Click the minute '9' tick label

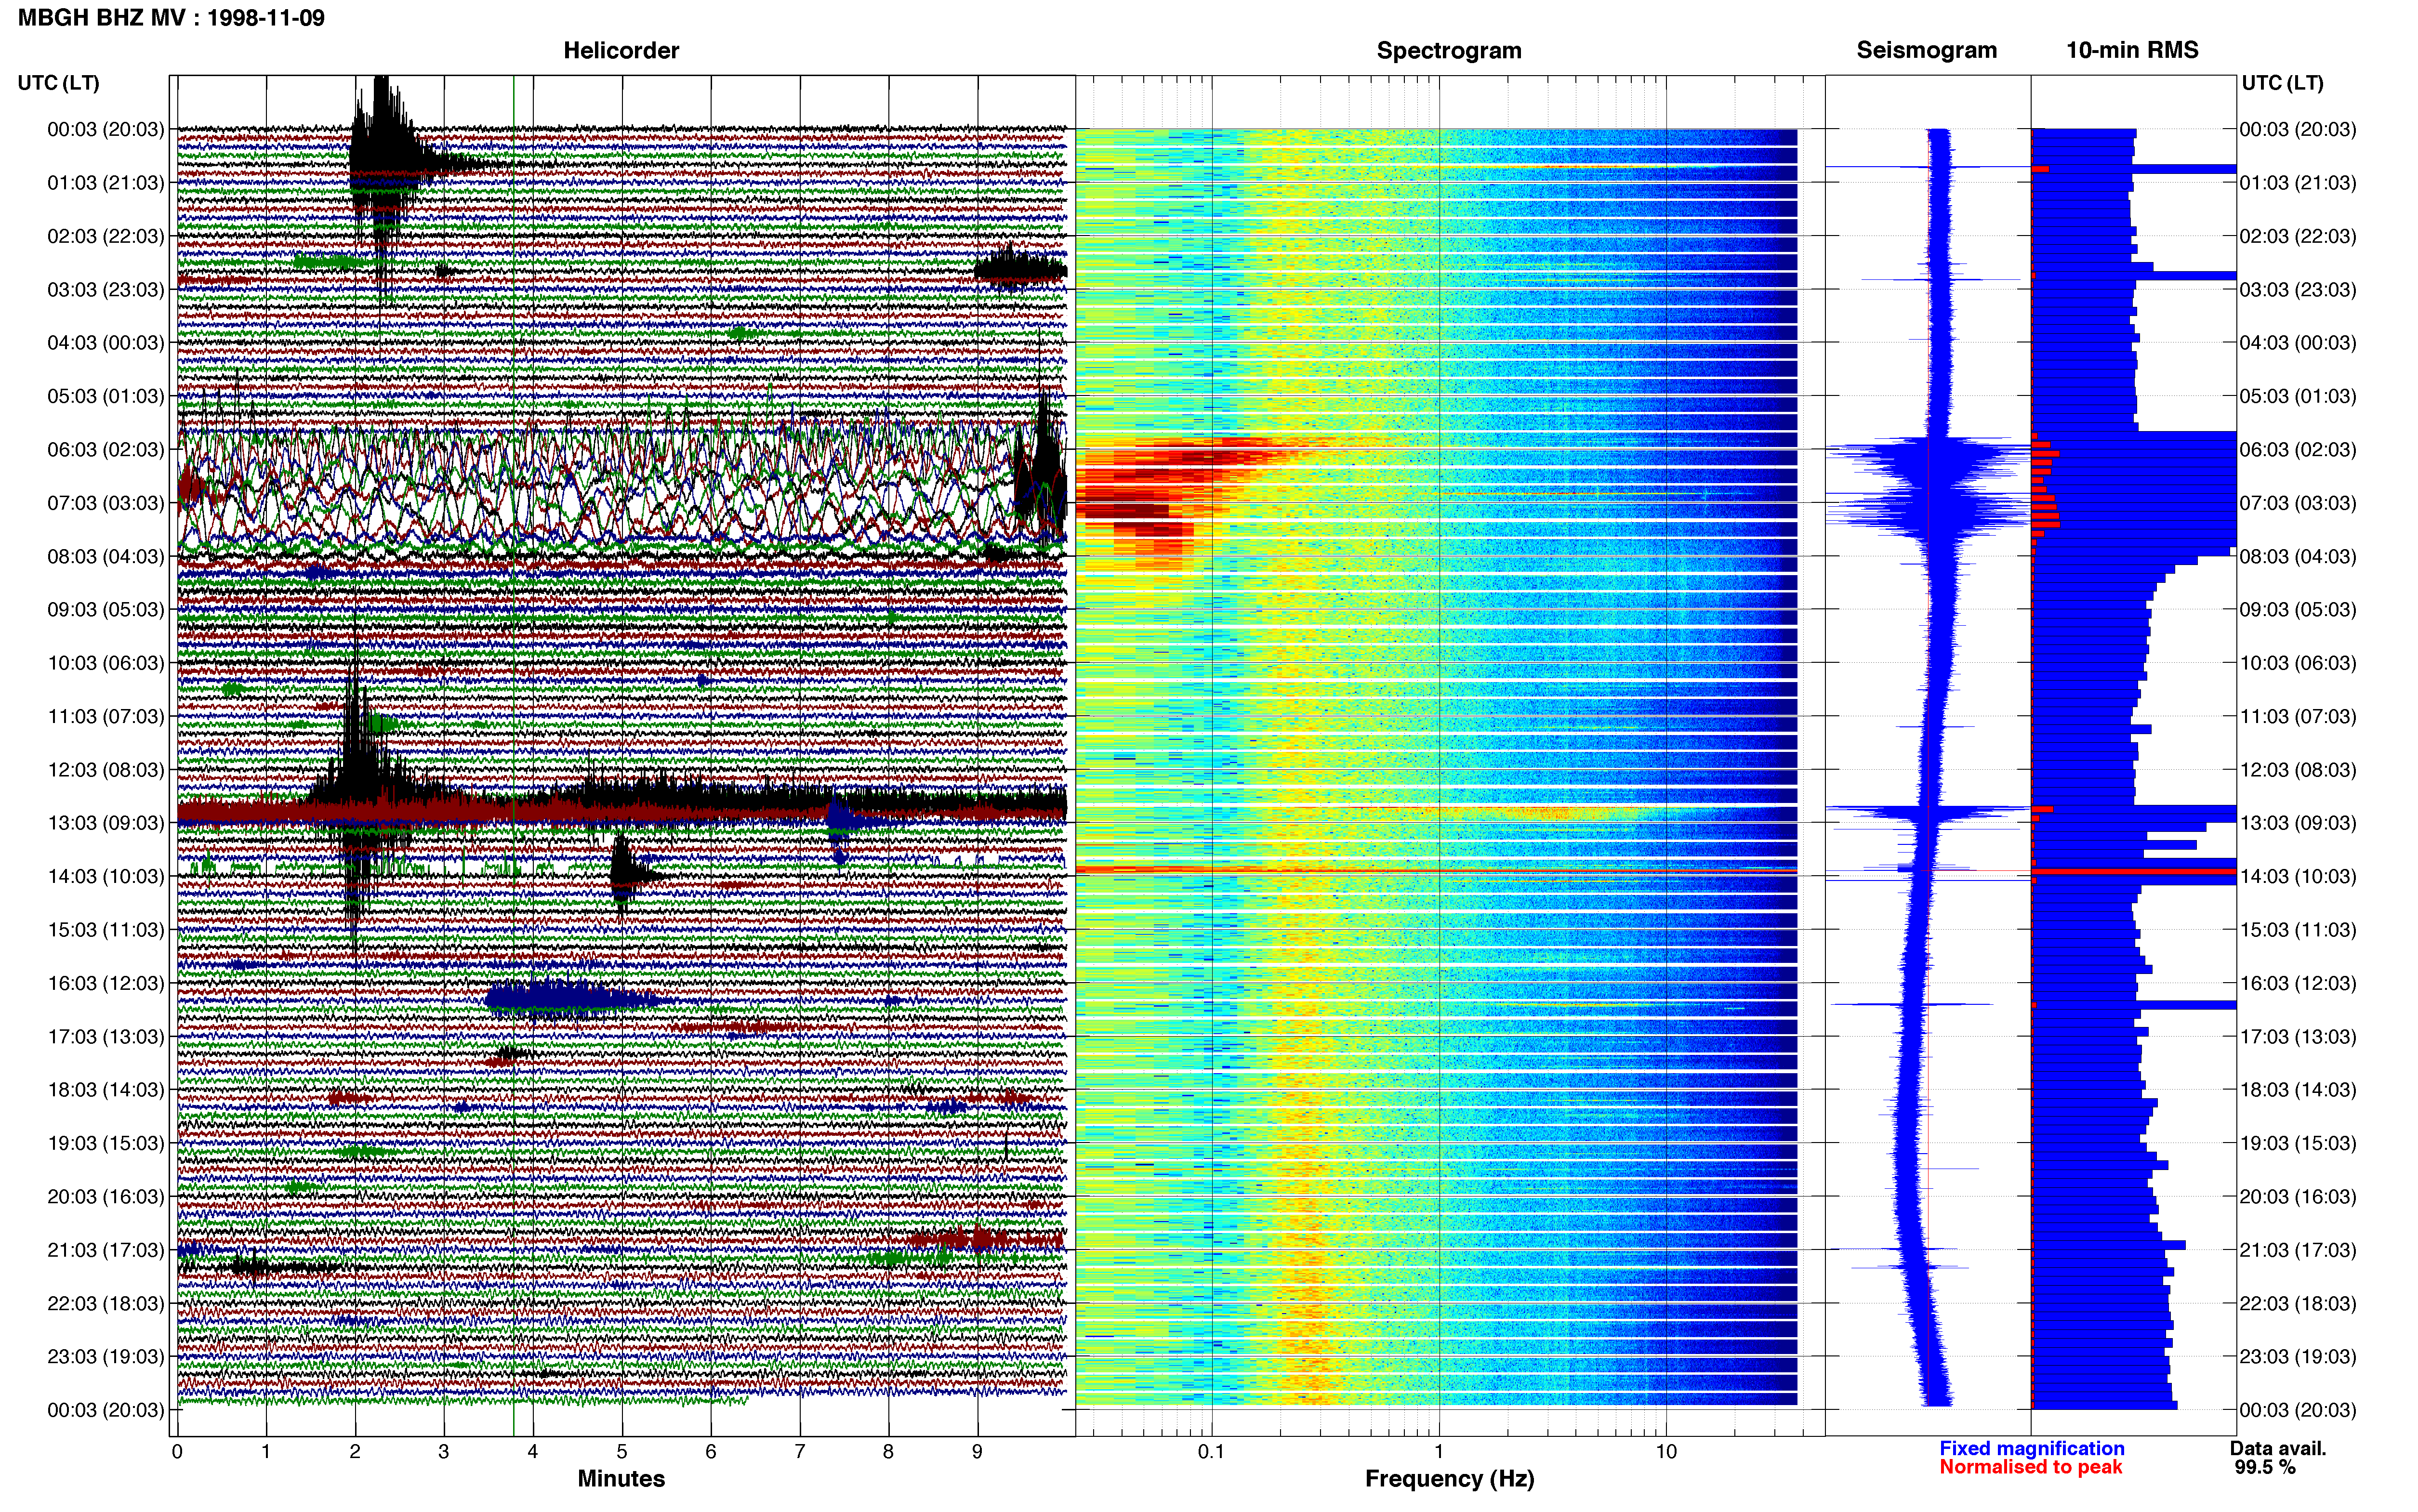(x=977, y=1451)
